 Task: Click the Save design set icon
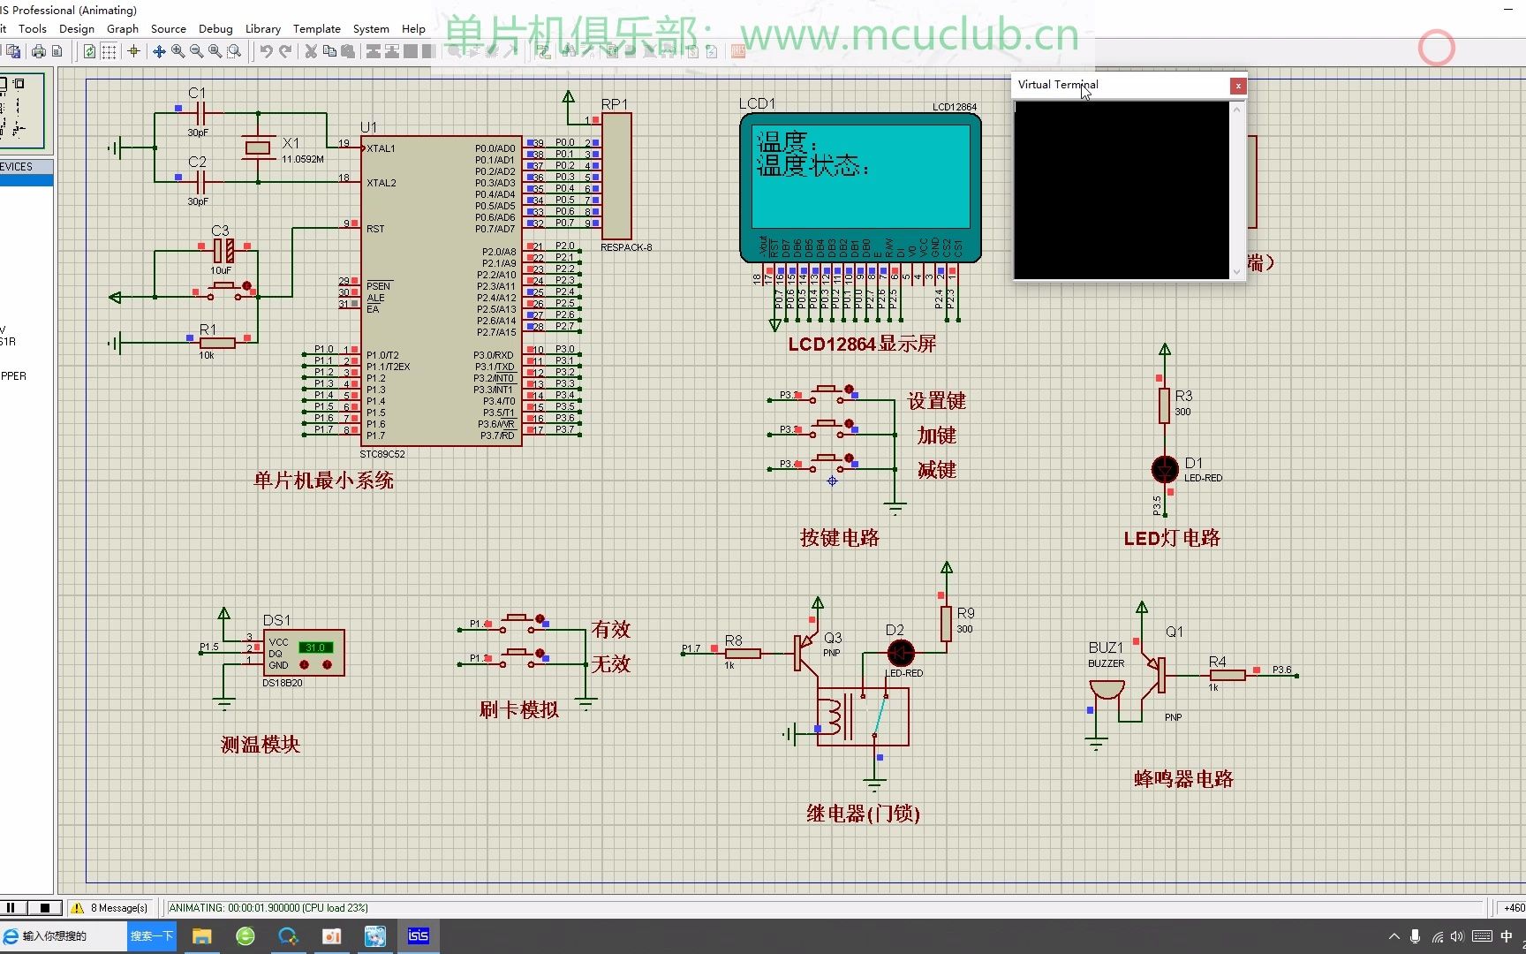click(13, 51)
